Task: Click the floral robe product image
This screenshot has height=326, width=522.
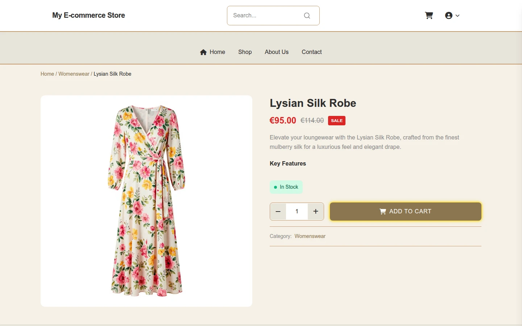Action: [x=146, y=201]
